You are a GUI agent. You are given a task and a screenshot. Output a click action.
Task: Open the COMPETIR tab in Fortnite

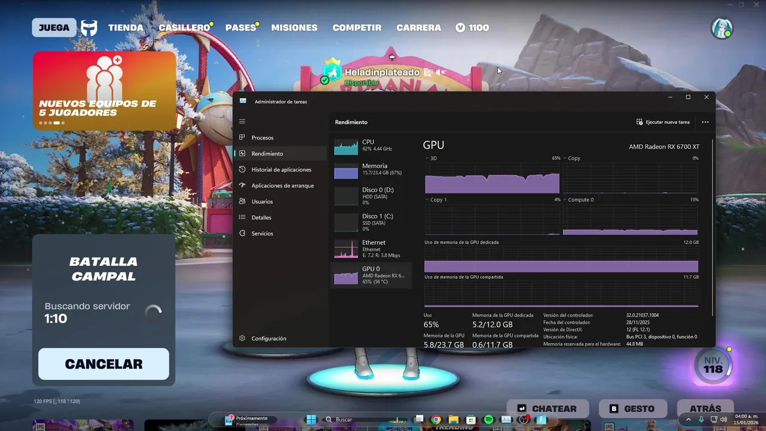coord(357,28)
